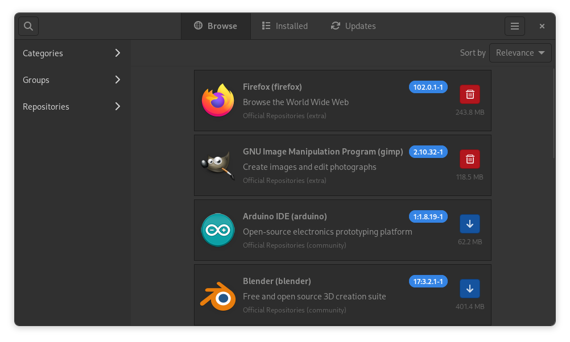This screenshot has height=342, width=570.
Task: Click the refresh icon on Updates tab
Action: [x=336, y=26]
